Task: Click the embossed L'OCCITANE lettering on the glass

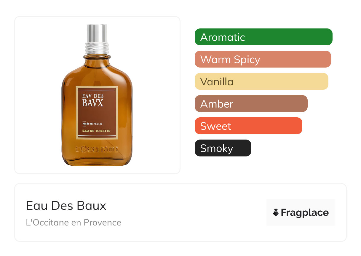Action: point(97,149)
